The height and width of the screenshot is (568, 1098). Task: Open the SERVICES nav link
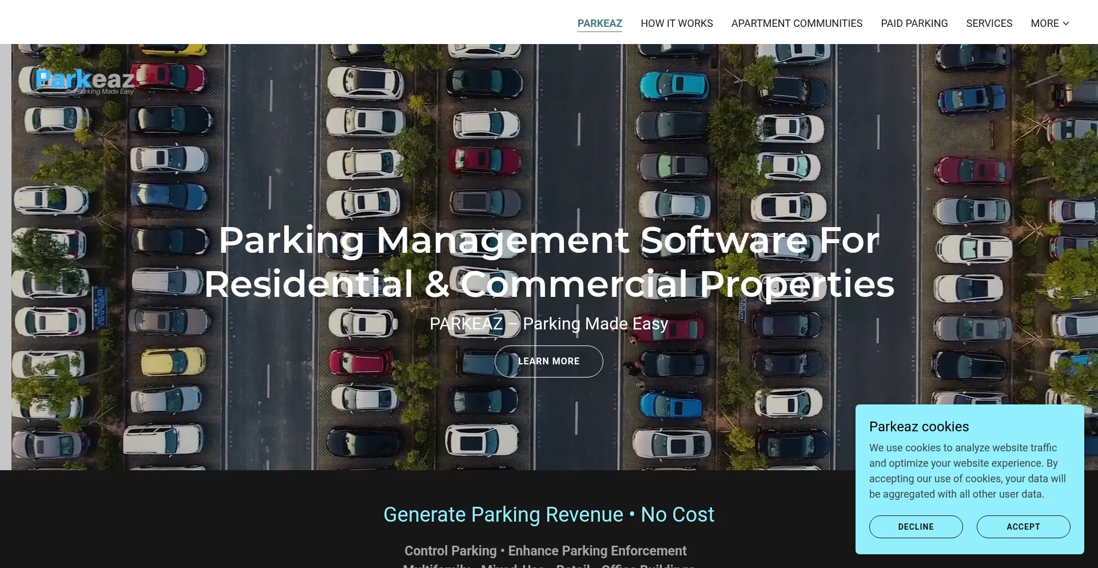pyautogui.click(x=989, y=23)
